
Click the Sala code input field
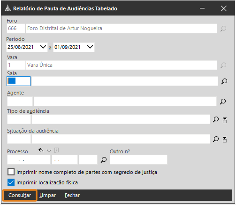coord(18,81)
